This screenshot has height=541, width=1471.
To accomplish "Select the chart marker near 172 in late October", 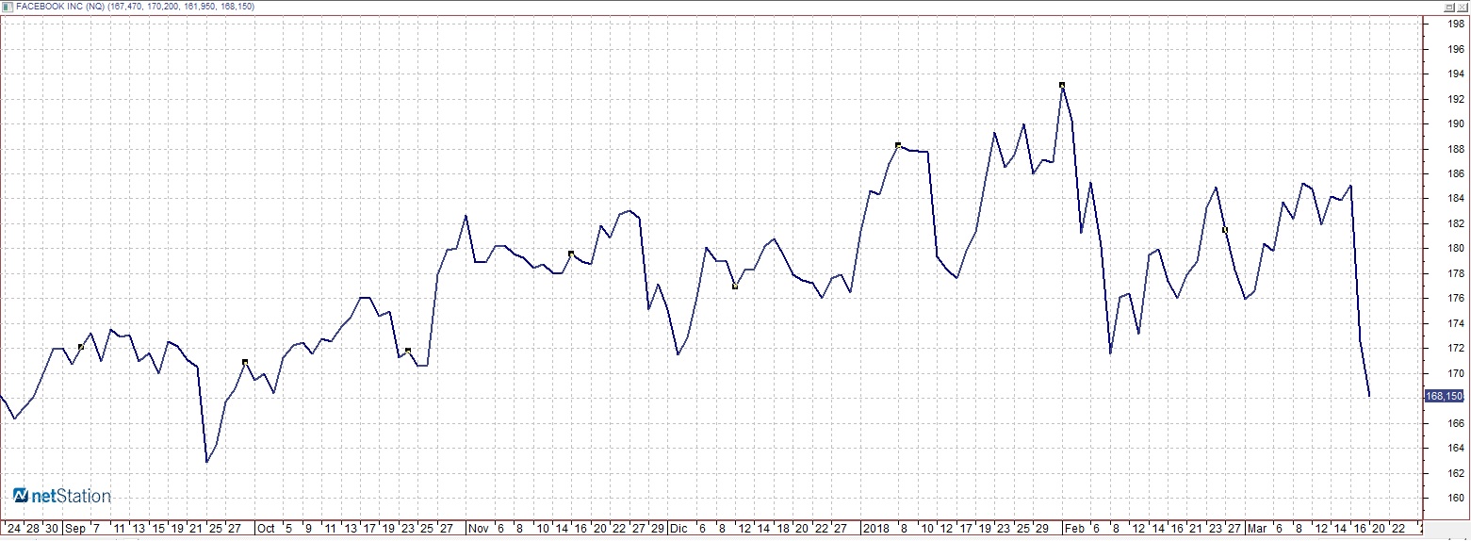I will tap(408, 351).
